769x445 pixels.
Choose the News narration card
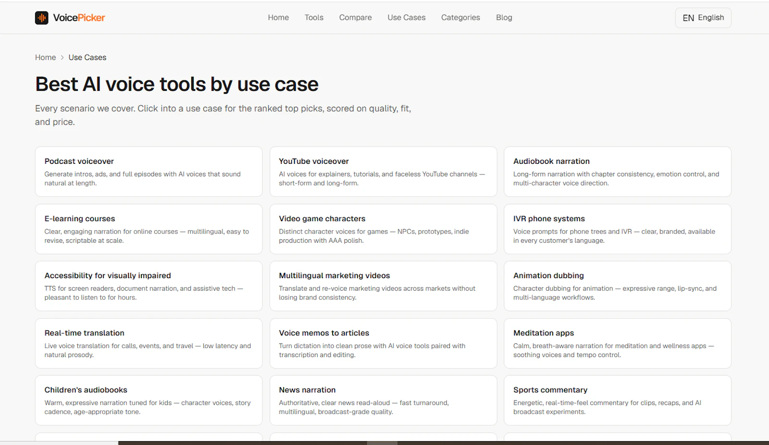click(x=383, y=400)
